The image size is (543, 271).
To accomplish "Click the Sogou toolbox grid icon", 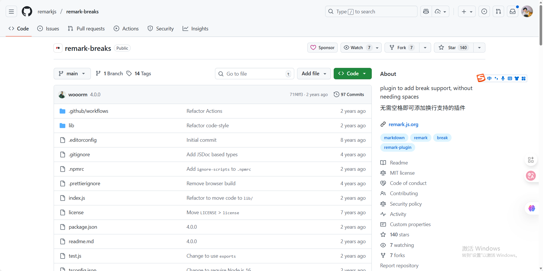I will (x=523, y=78).
